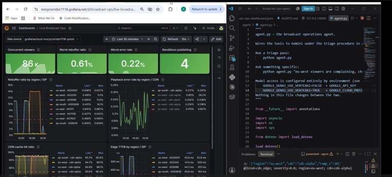Open info tooltip for Concurrent viewers panel
The height and width of the screenshot is (177, 392).
pos(38,50)
